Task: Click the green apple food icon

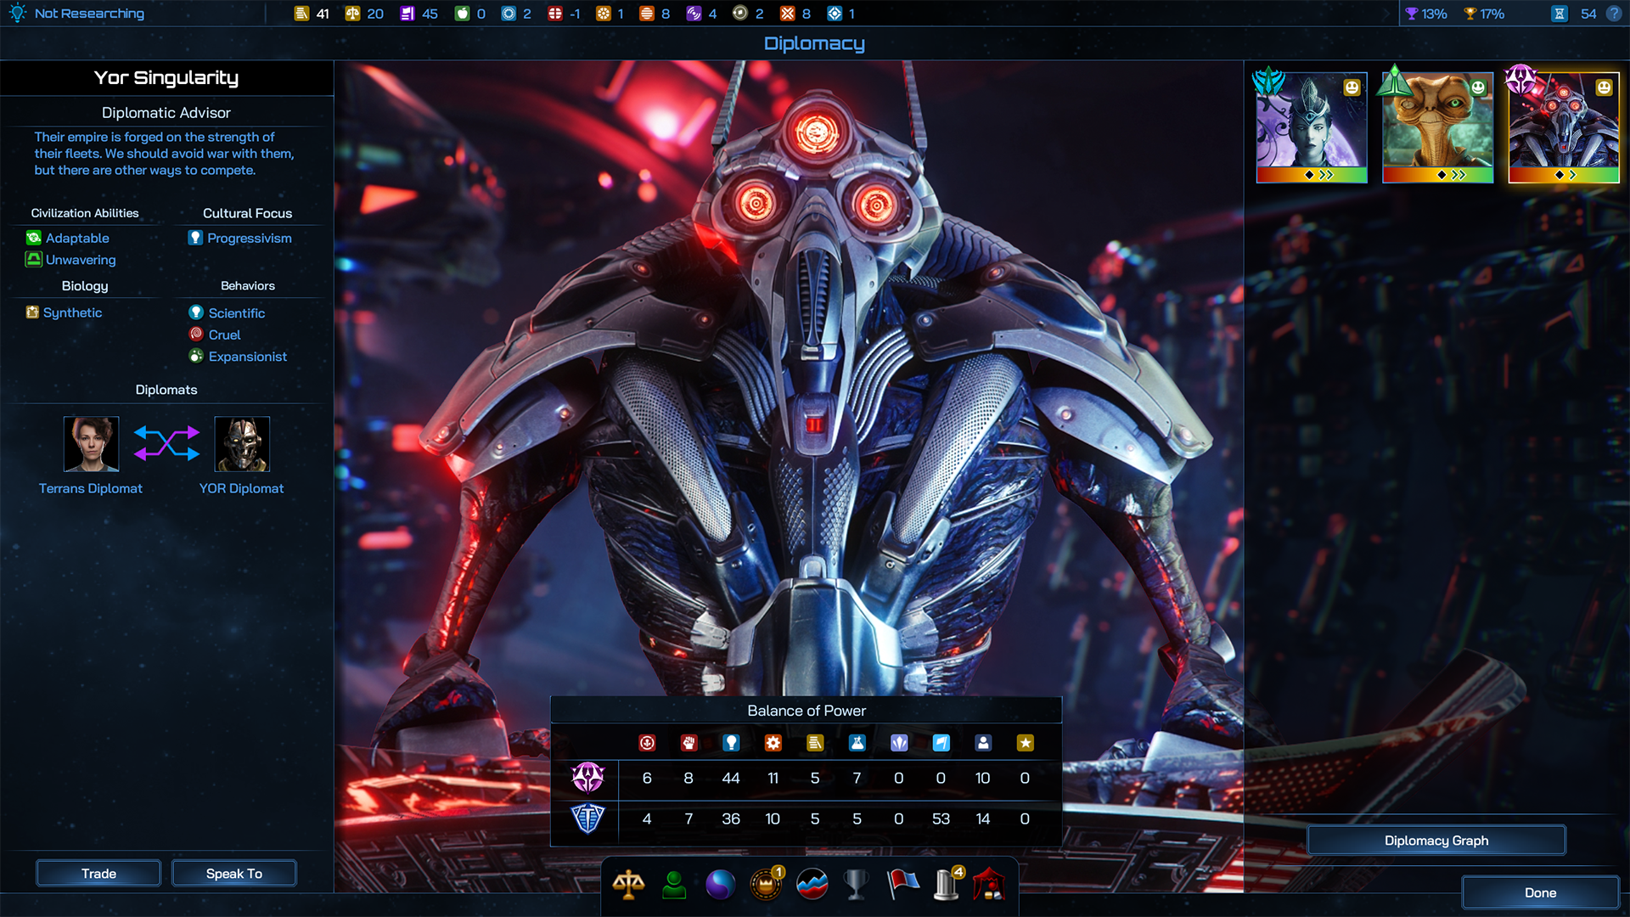Action: pos(462,14)
